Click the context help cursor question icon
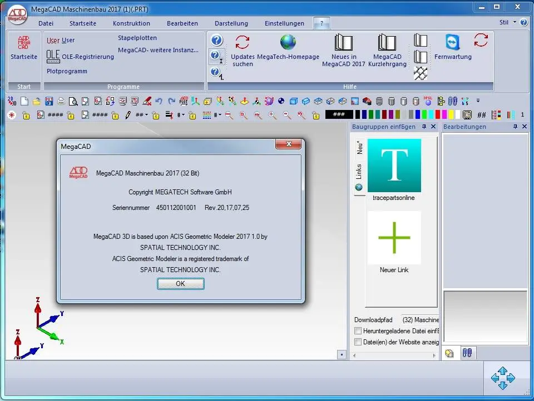 tap(216, 56)
